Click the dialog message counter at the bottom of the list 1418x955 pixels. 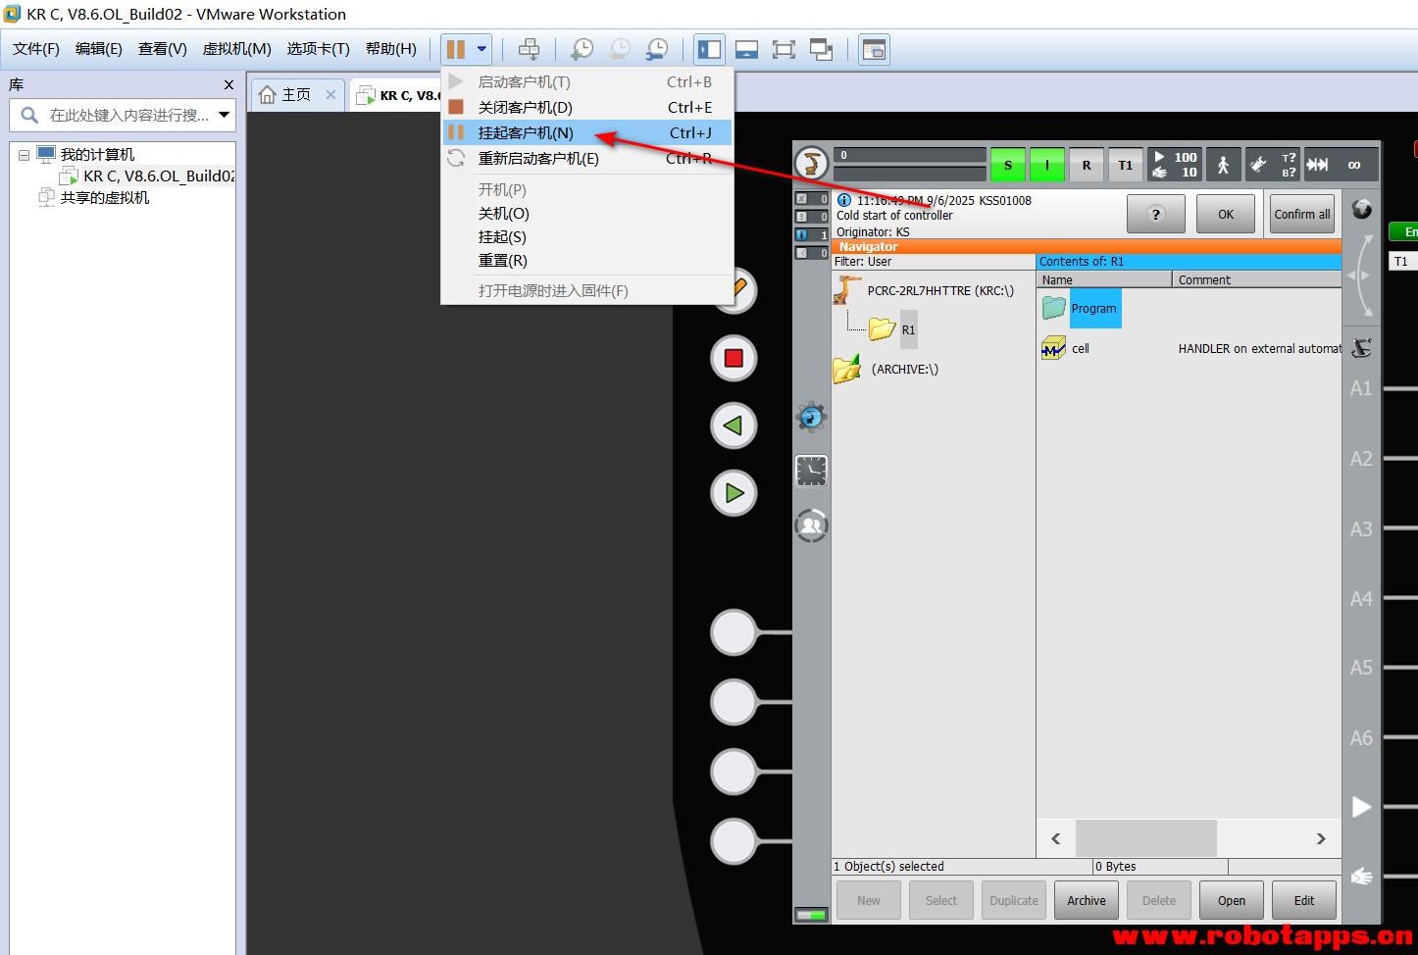(811, 253)
